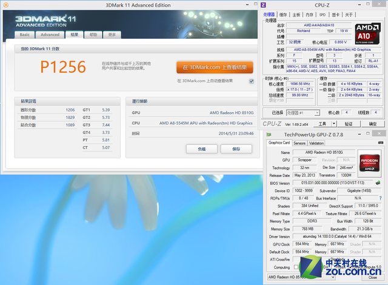This screenshot has height=285, width=388.
Task: Click the 物理分数 1829 result row
Action: (47, 117)
